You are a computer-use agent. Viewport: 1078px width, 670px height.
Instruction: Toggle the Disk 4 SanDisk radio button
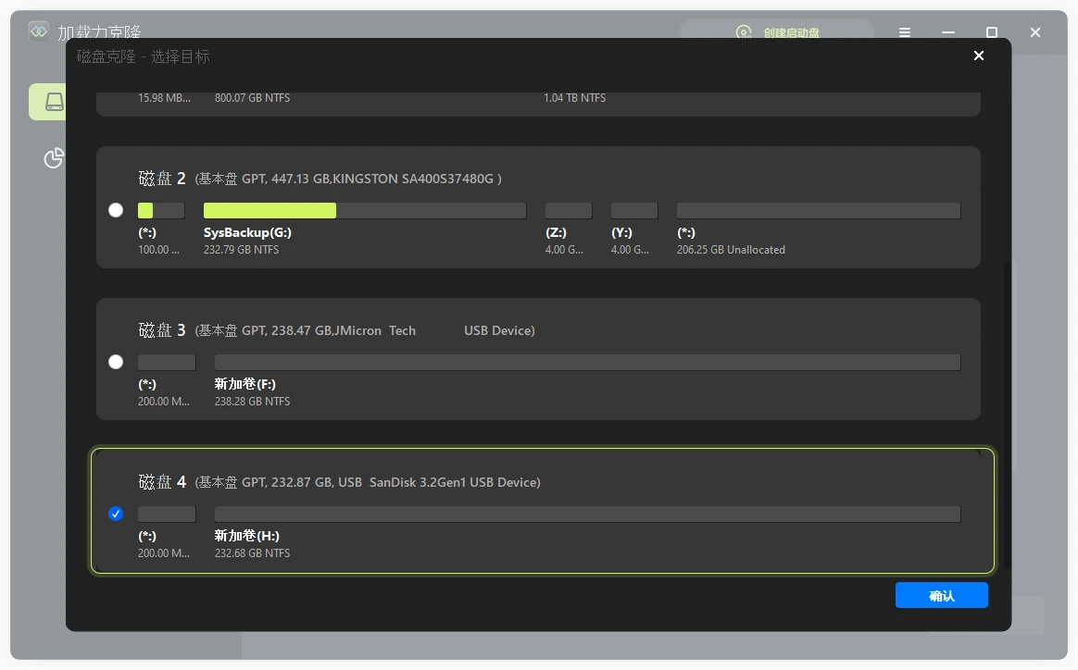(116, 514)
